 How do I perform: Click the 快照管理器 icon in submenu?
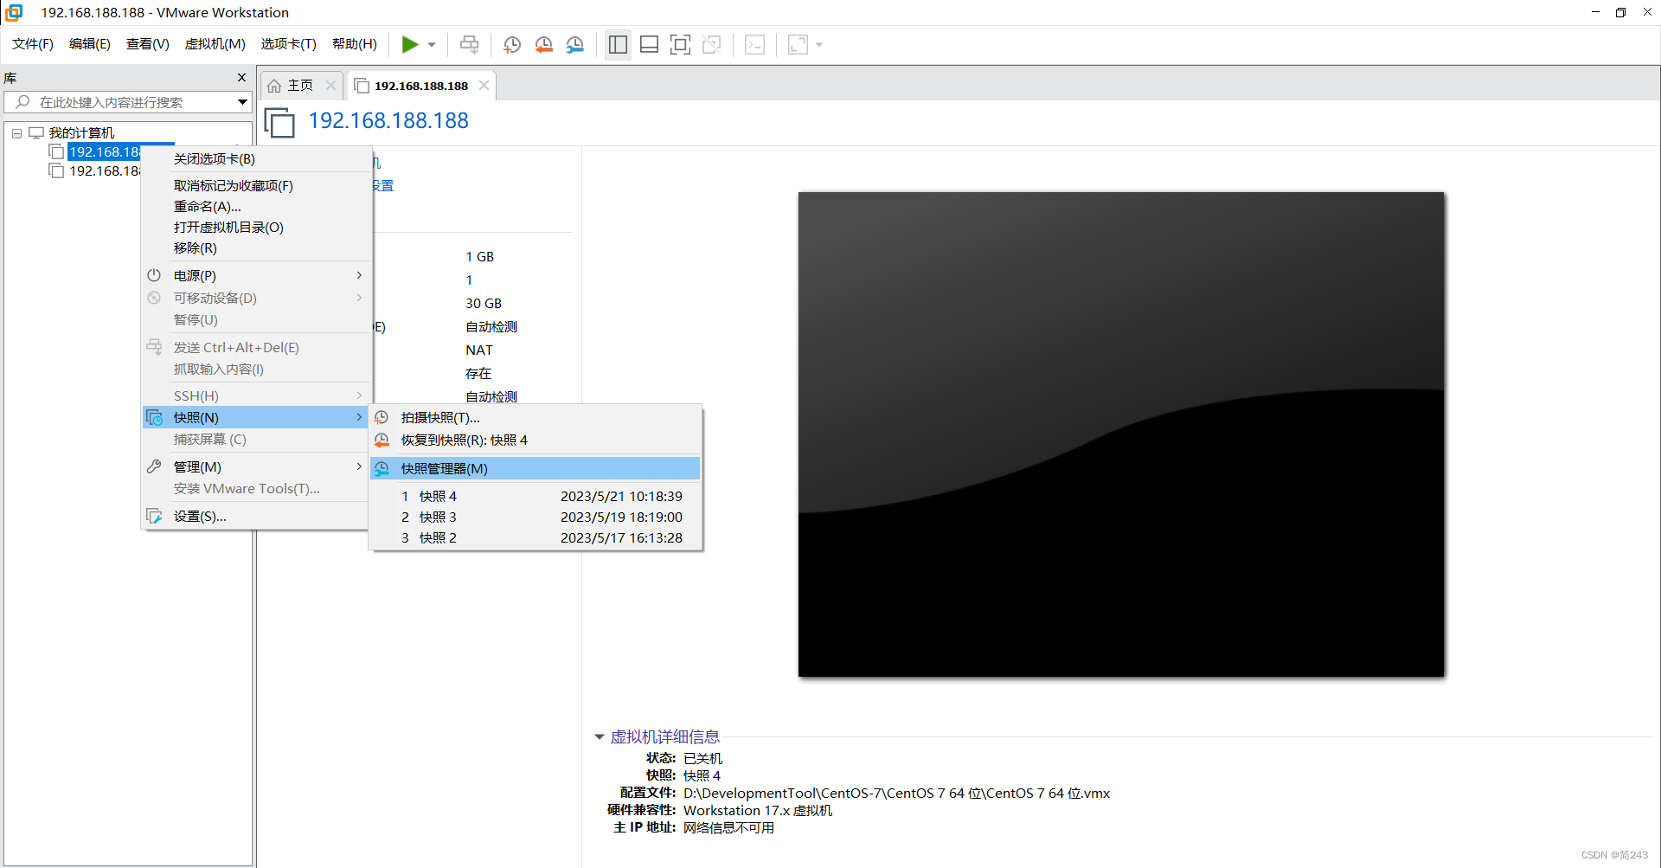[x=382, y=469]
